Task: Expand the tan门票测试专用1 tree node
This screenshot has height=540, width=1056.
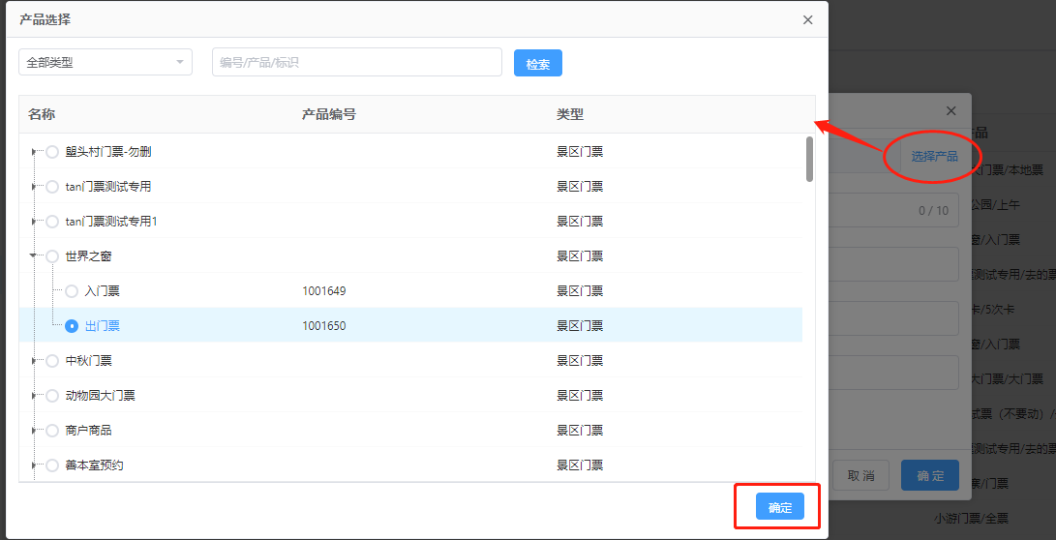Action: 34,222
